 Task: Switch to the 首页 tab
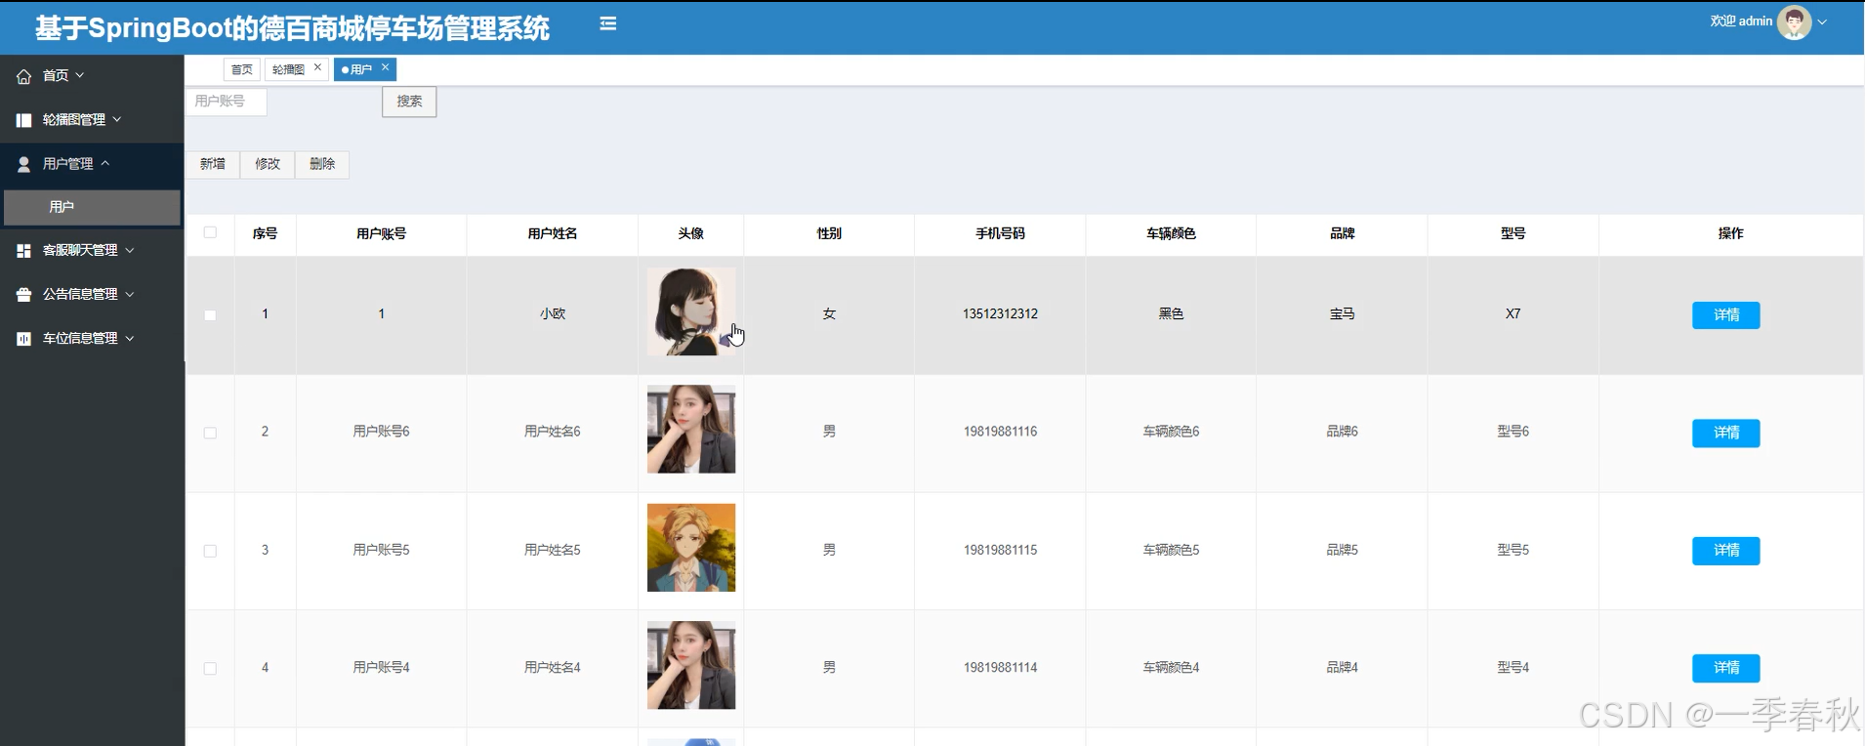click(242, 69)
